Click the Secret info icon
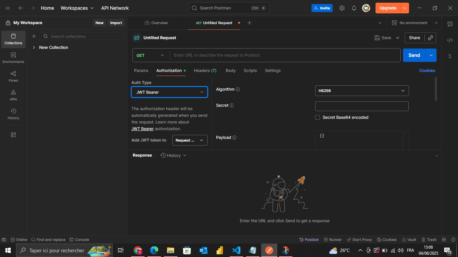Image resolution: width=458 pixels, height=257 pixels. (232, 105)
